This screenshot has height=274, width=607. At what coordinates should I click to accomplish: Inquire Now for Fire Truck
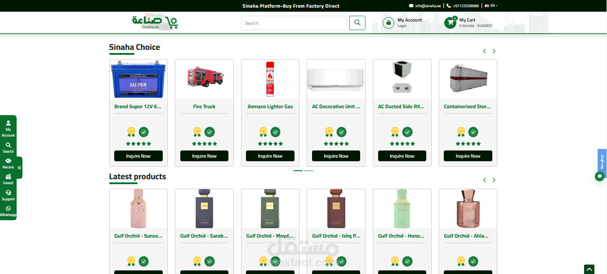[x=204, y=156]
